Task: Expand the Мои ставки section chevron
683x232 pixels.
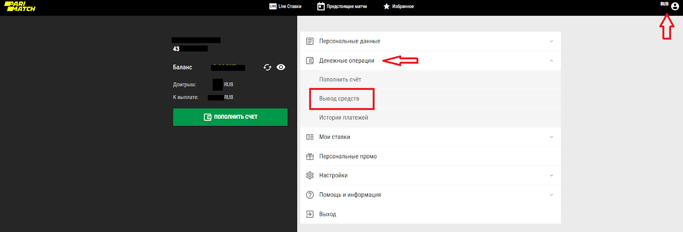Action: click(551, 137)
